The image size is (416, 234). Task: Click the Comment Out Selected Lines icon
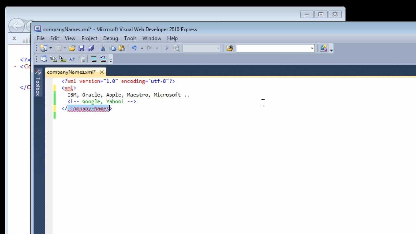94,59
